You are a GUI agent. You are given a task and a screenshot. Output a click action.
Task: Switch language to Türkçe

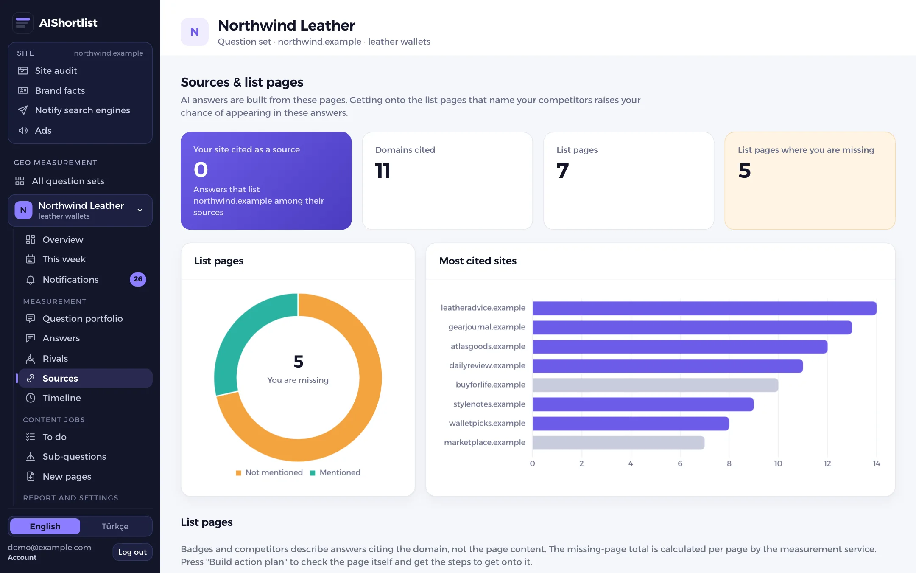pyautogui.click(x=115, y=526)
